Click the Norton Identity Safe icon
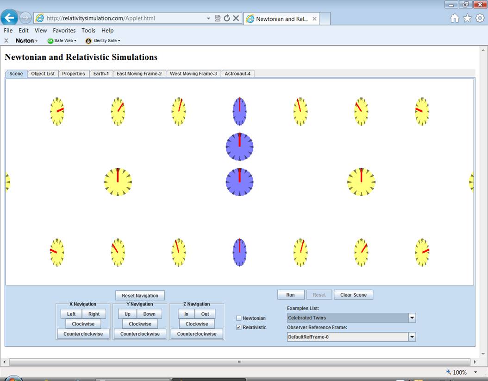This screenshot has width=488, height=381. (x=88, y=41)
